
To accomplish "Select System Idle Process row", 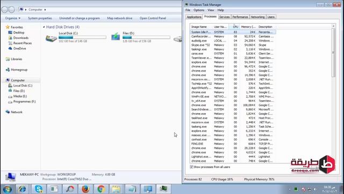I will [x=233, y=32].
